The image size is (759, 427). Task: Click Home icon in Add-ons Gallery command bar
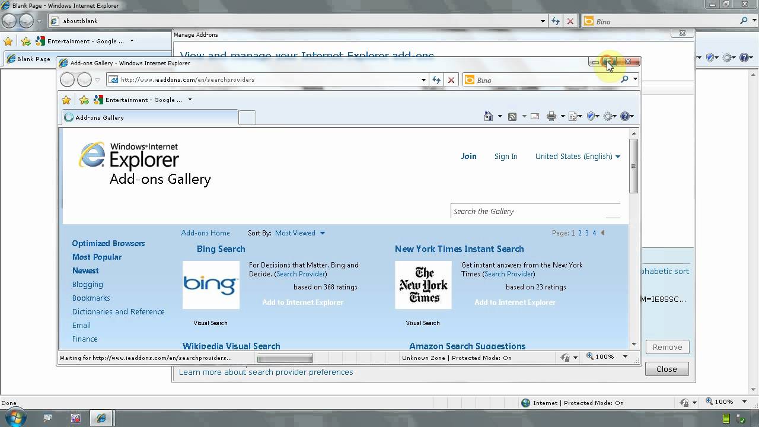(489, 116)
